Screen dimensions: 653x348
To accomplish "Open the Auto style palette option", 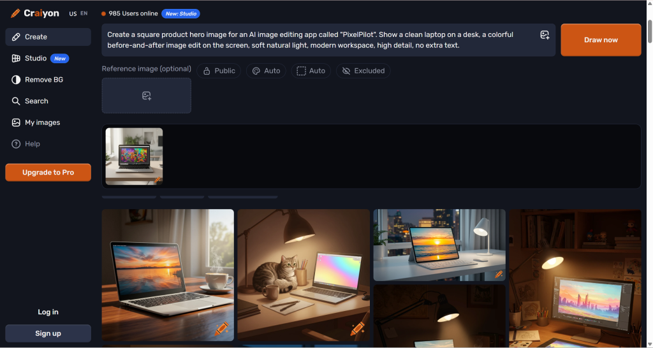I will (x=266, y=71).
